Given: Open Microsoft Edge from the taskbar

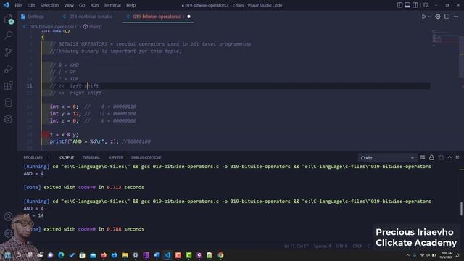Looking at the screenshot, I should (61, 255).
